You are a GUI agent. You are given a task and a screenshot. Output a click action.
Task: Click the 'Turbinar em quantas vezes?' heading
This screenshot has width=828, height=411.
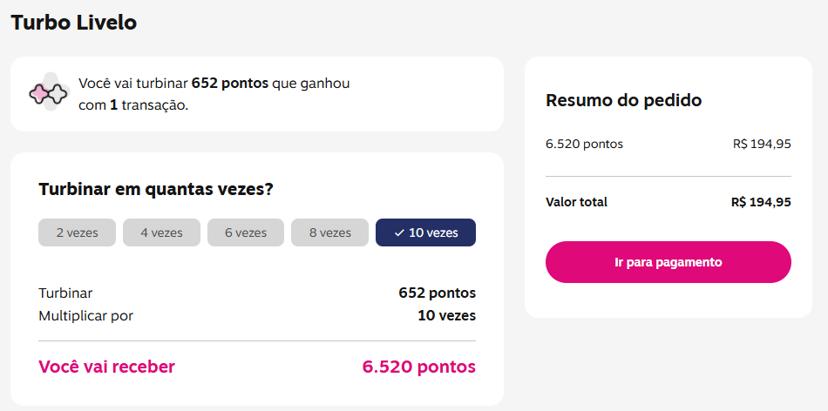(156, 189)
